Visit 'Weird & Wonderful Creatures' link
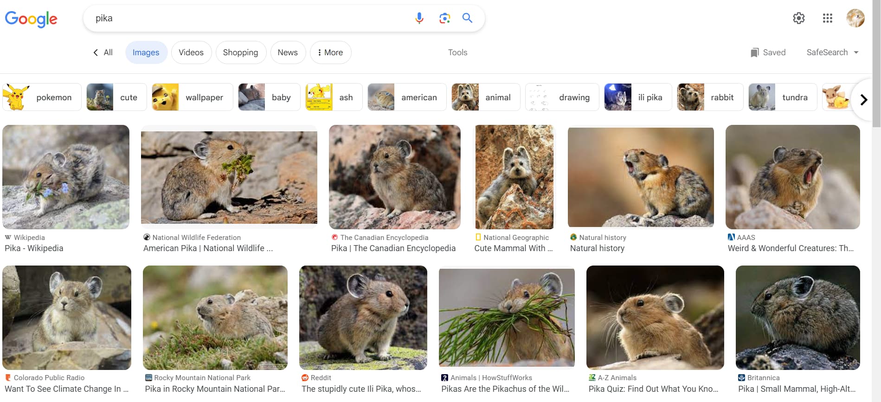The image size is (881, 402). (x=791, y=248)
